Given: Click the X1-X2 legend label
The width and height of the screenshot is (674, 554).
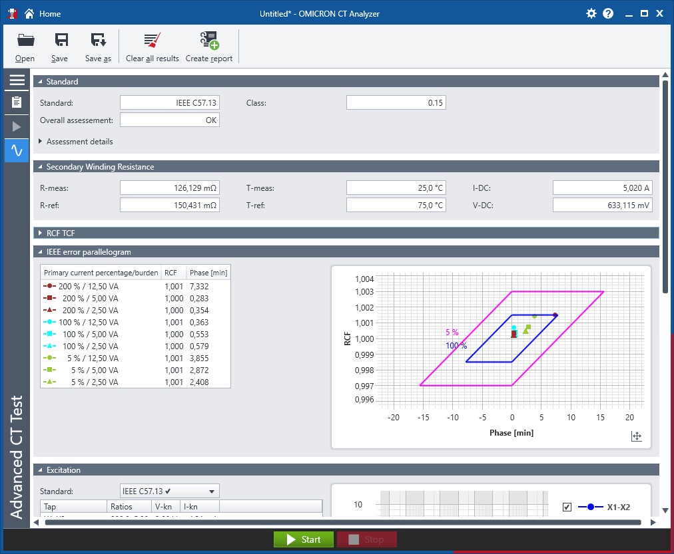Looking at the screenshot, I should coord(619,507).
